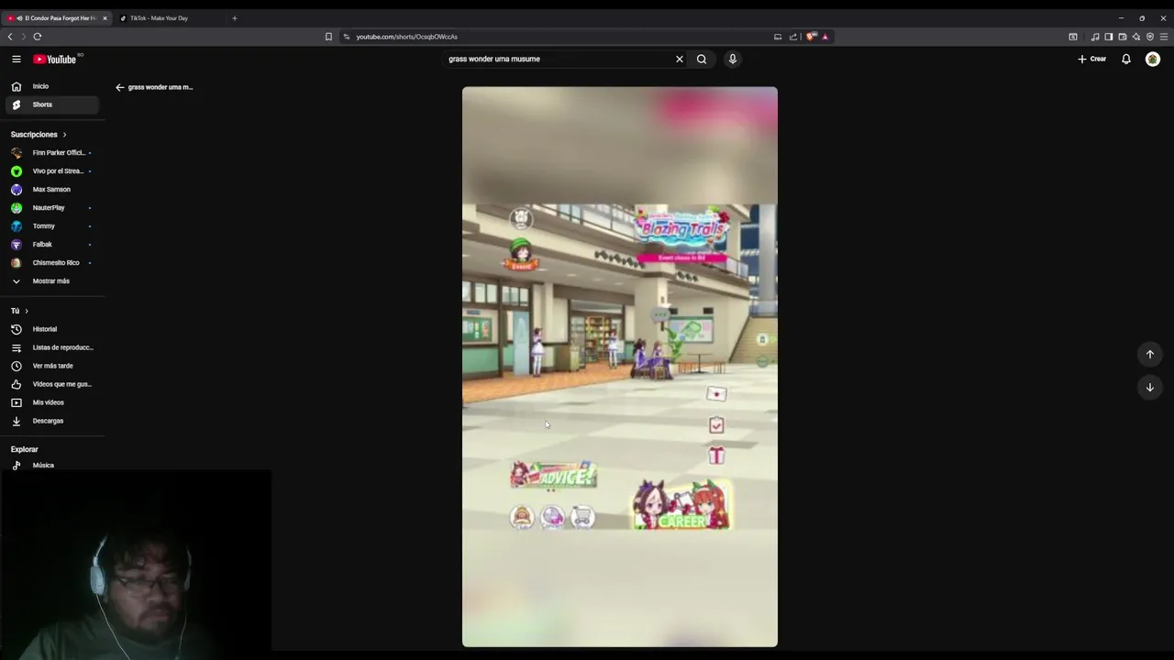Close the 'El Condor Pasa' tab
The height and width of the screenshot is (660, 1174).
(105, 18)
